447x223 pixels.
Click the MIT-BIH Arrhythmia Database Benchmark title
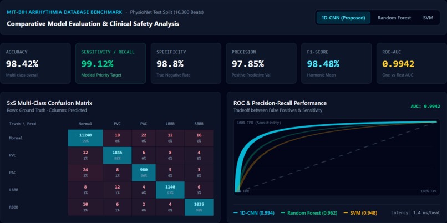tap(64, 12)
